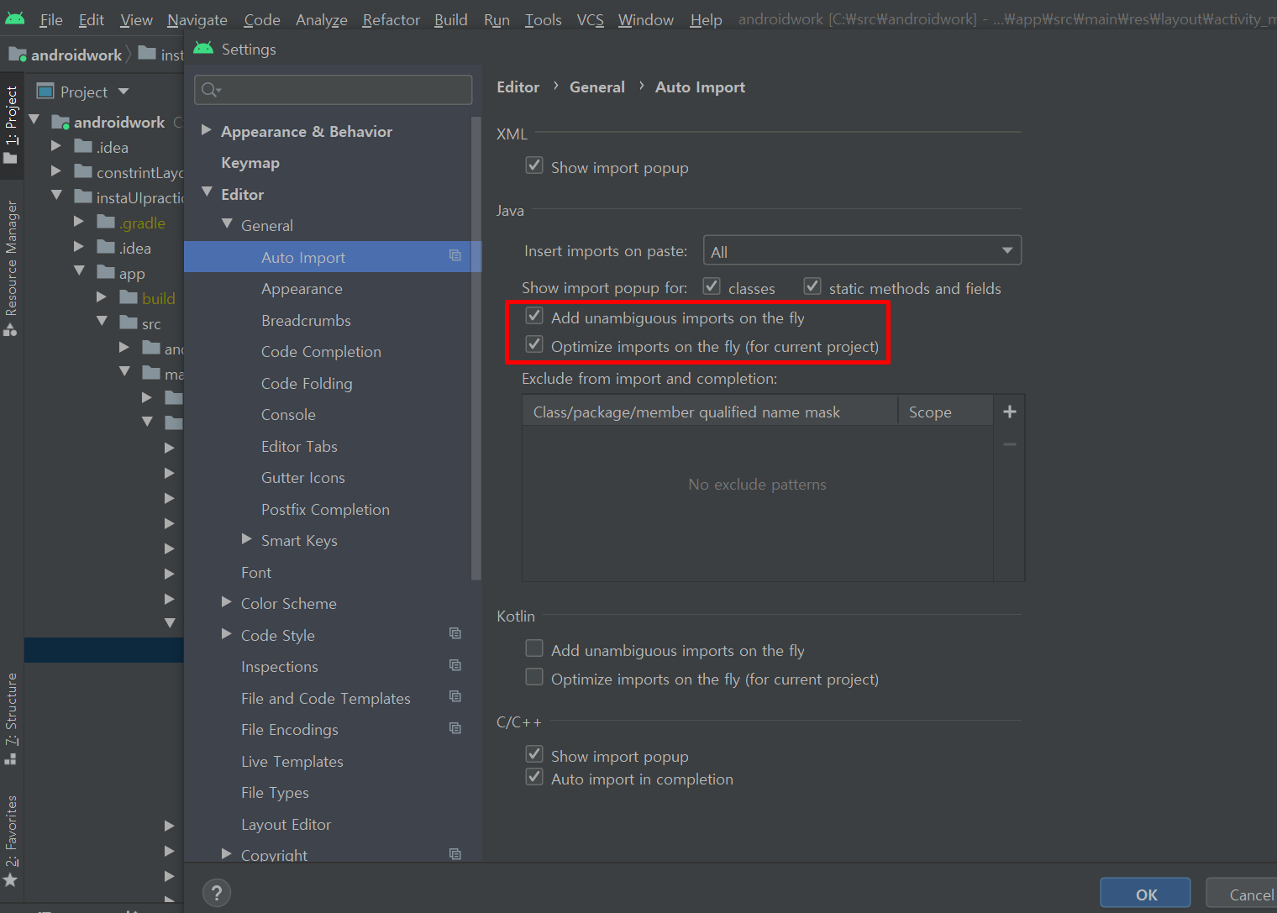1277x913 pixels.
Task: Uncheck Java Optimize imports on the fly
Action: (x=534, y=344)
